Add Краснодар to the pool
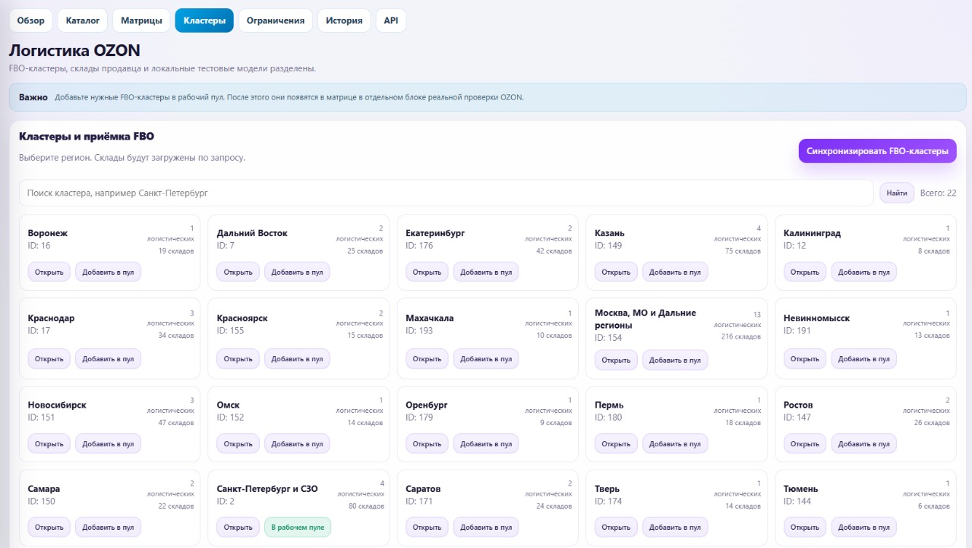Image resolution: width=972 pixels, height=548 pixels. (108, 359)
